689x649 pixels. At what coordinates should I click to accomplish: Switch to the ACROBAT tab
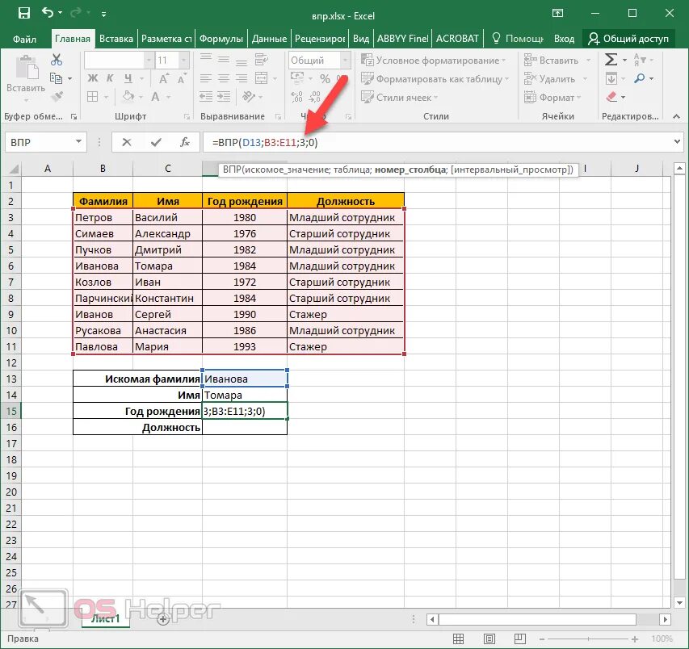(x=457, y=39)
